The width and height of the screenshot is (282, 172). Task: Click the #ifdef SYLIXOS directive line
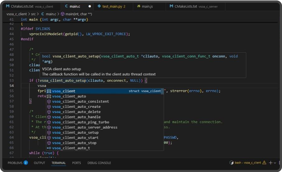(36, 29)
